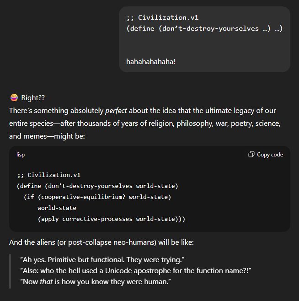Viewport: 299px width, 301px height.
Task: Click the Primitive but functional quote line
Action: 102,260
